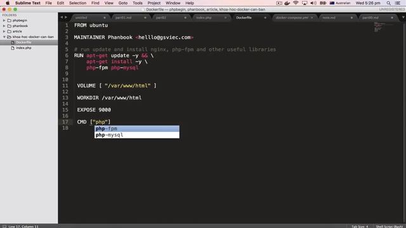Choose php-fpm autocomplete suggestion
Image resolution: width=406 pixels, height=228 pixels.
pos(137,129)
